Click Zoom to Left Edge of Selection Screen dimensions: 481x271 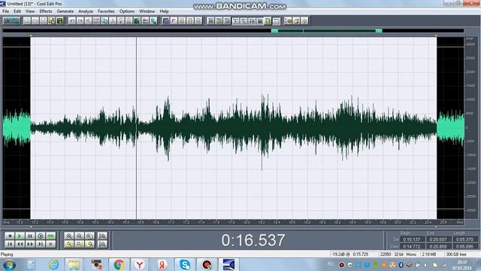tap(80, 244)
